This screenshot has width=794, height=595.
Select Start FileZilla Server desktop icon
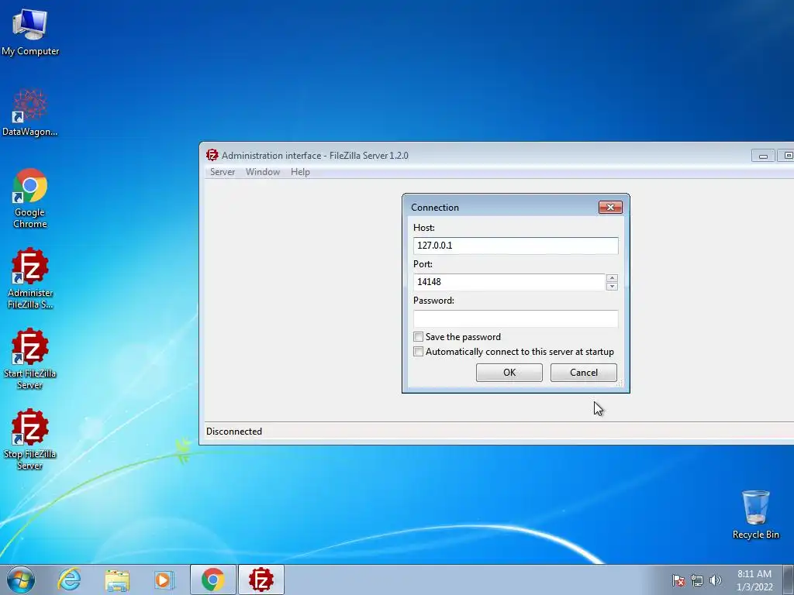pyautogui.click(x=30, y=358)
